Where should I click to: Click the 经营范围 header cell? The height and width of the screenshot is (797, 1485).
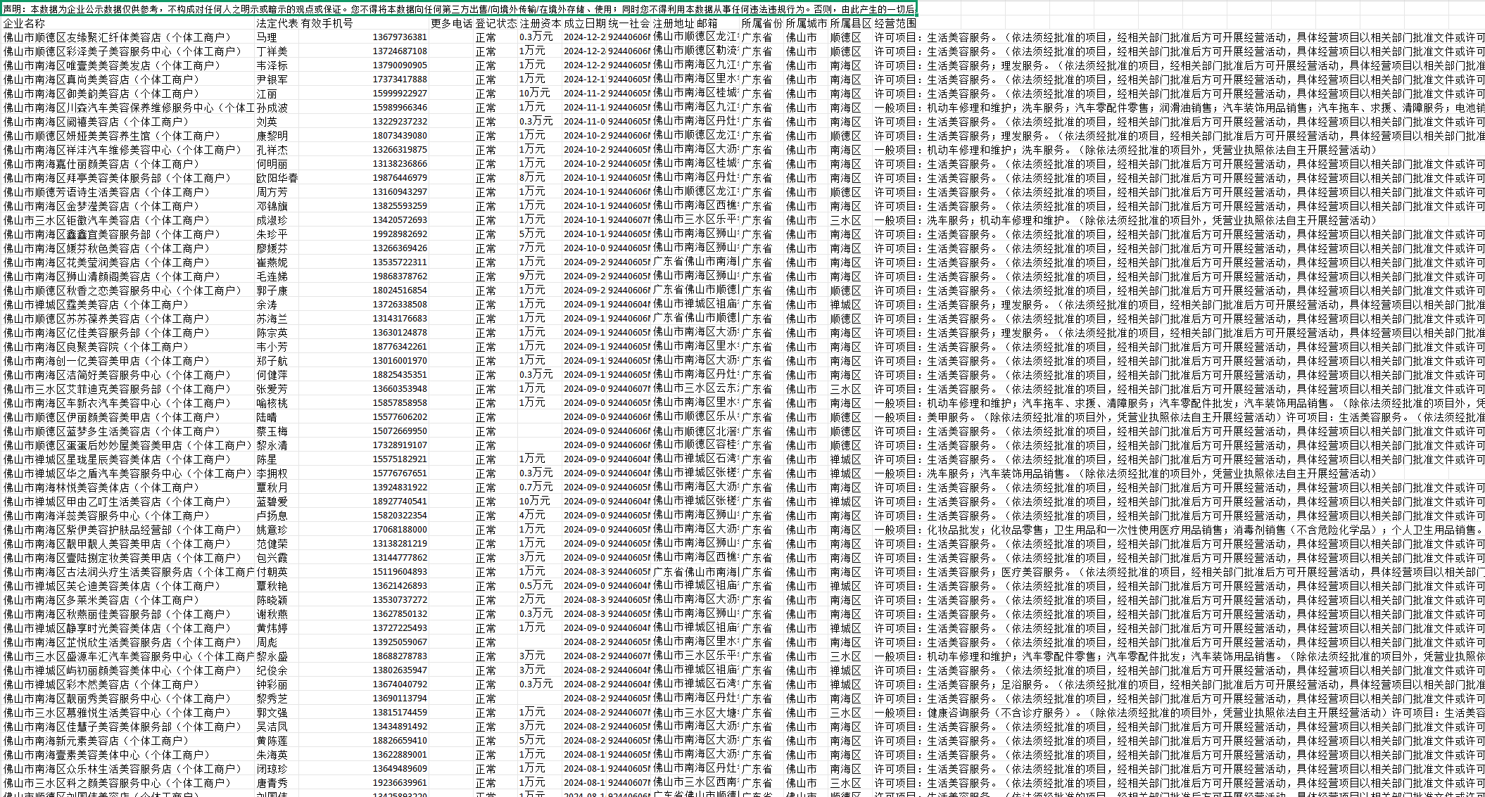point(895,23)
